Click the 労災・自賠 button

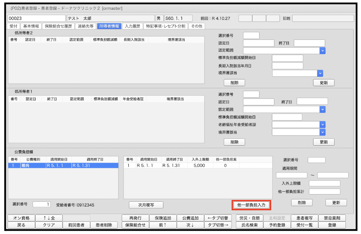tap(250, 218)
